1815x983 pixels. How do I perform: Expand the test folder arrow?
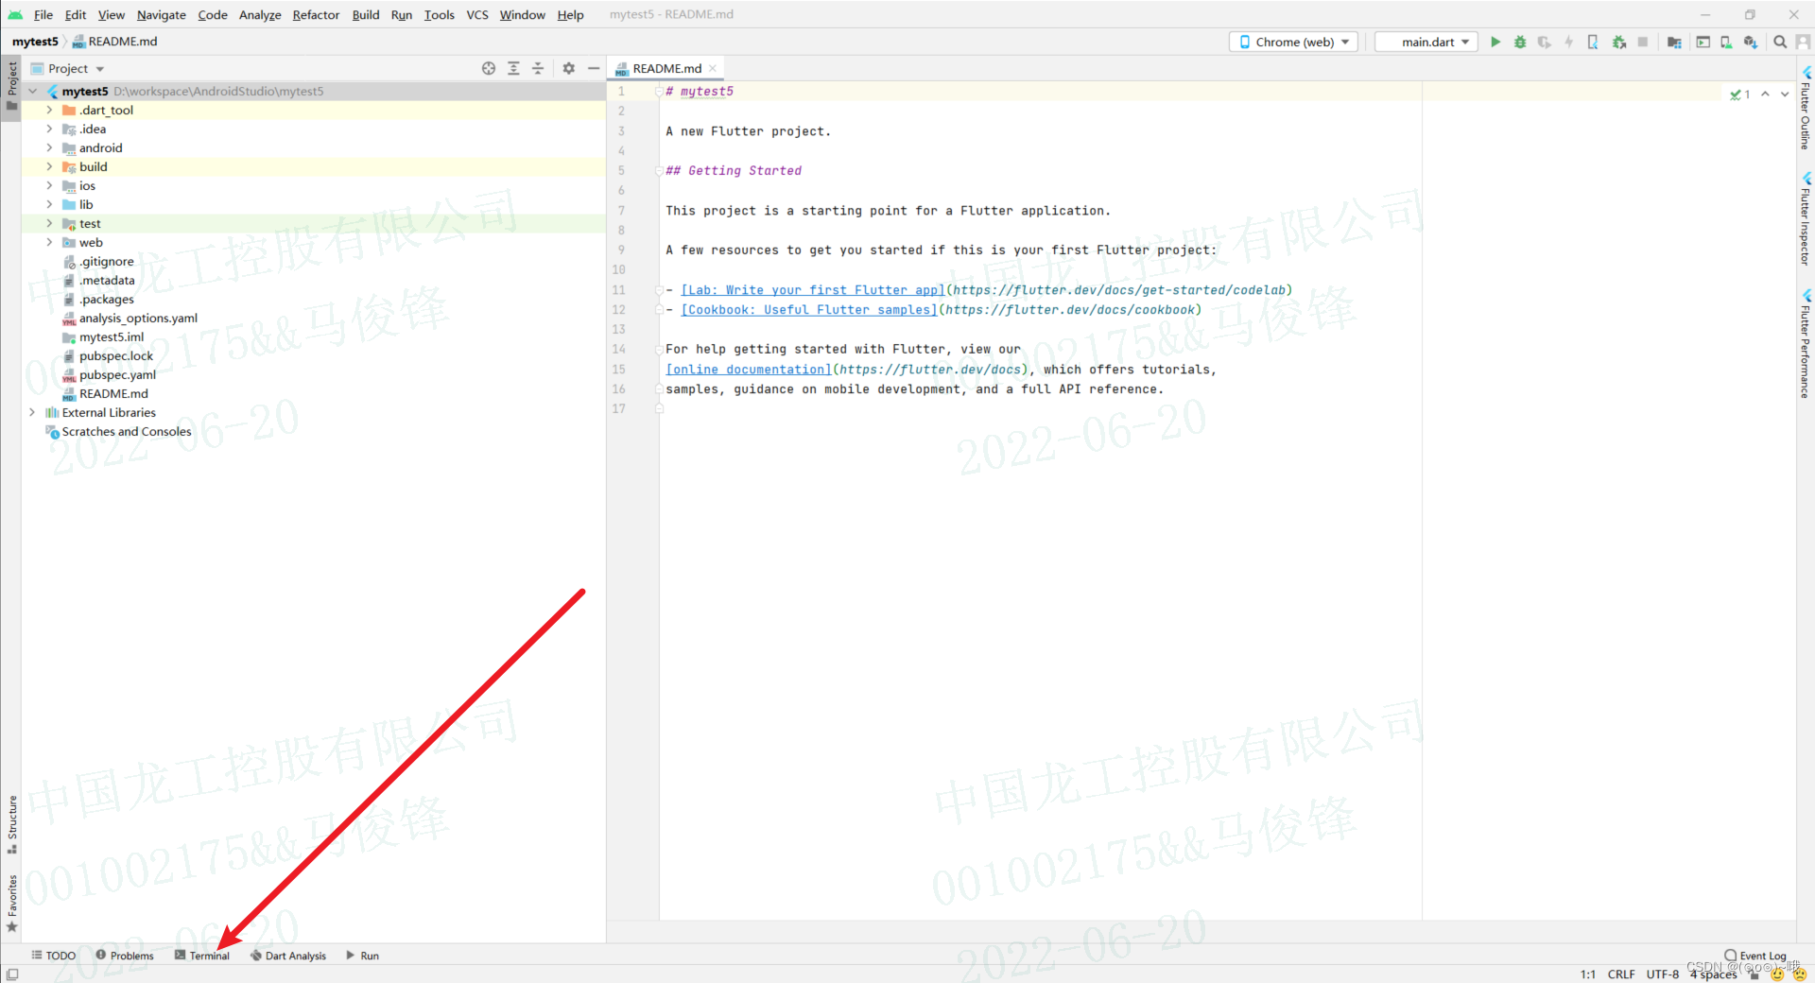click(x=50, y=224)
